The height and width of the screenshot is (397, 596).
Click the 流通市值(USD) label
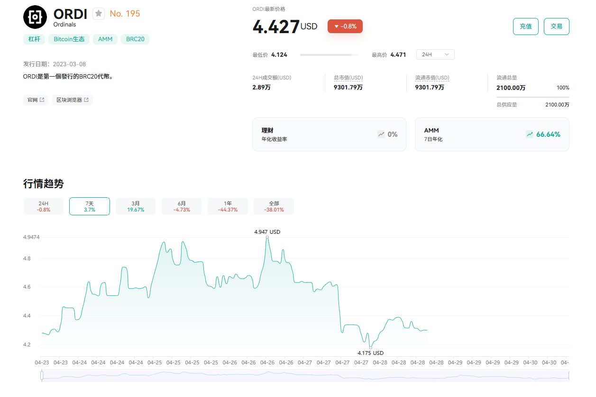tap(432, 78)
